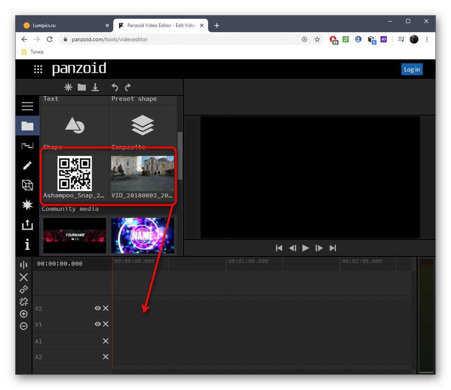451x390 pixels.
Task: Open the Chrome three-dot menu
Action: coord(427,39)
